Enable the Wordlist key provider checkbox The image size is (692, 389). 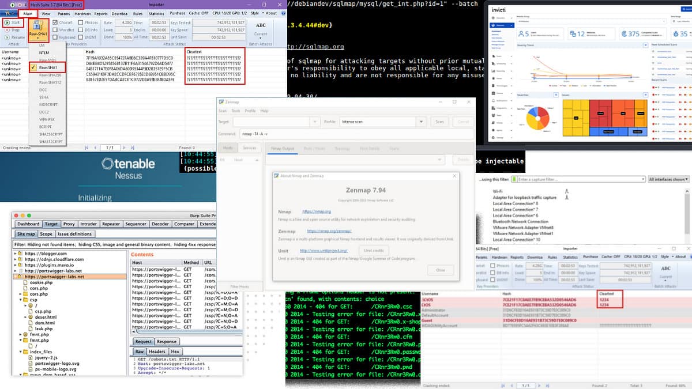point(55,30)
